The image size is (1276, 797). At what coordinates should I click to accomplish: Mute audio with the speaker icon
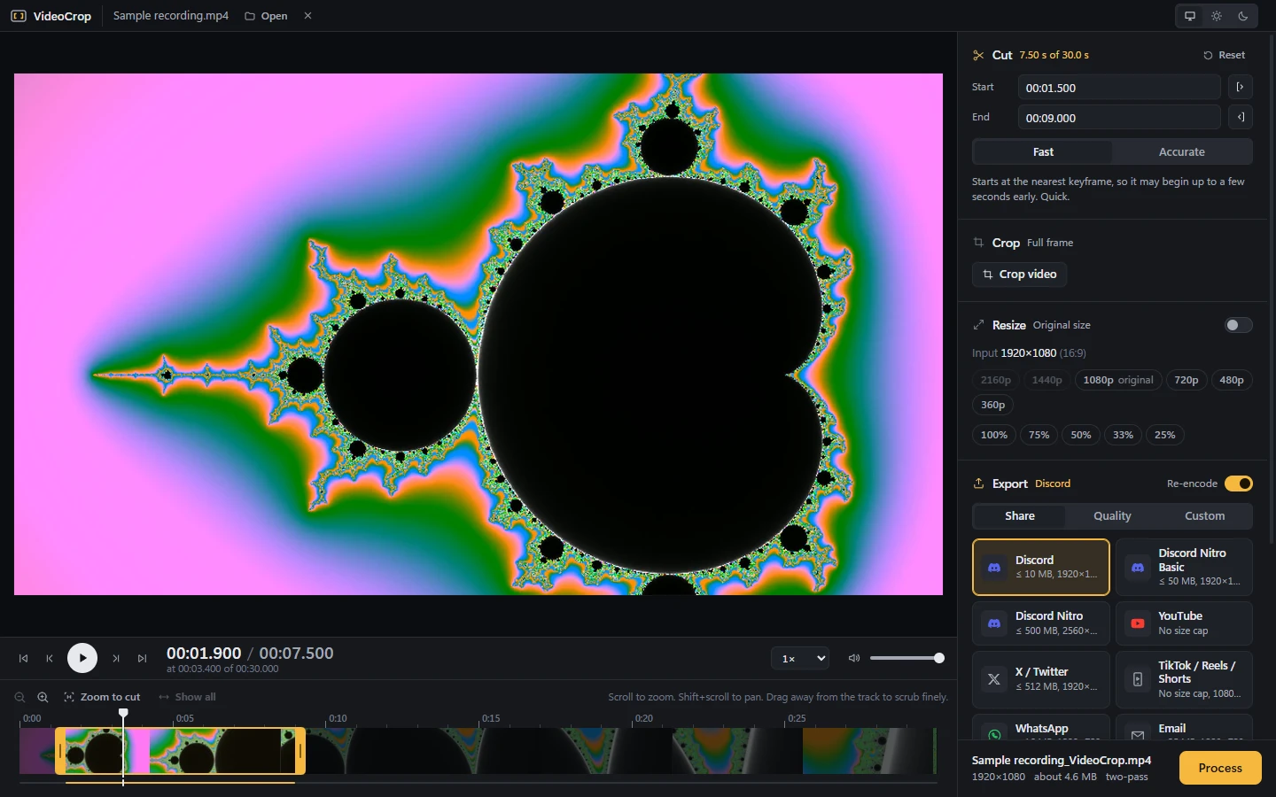tap(854, 658)
